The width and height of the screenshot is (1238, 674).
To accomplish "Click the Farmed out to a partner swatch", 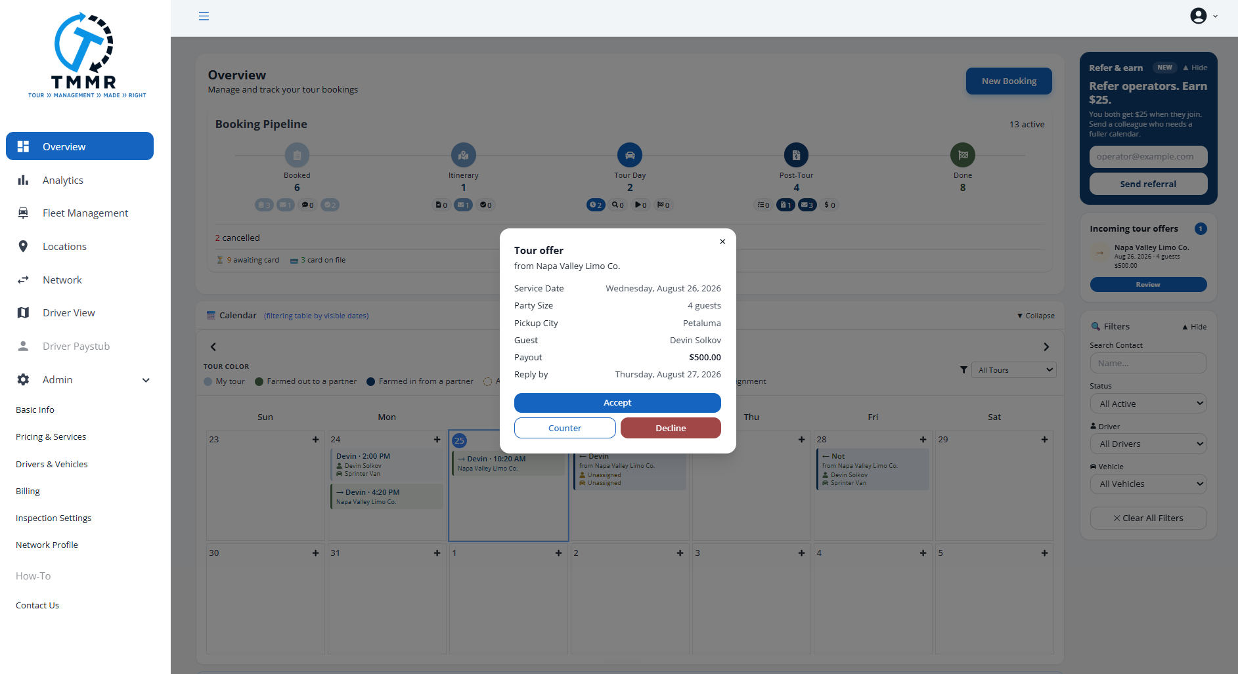I will point(259,382).
